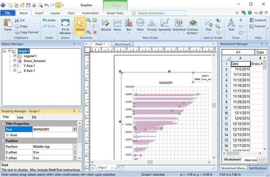
Task: Switch to the Layout ribbon tab
Action: coord(55,13)
